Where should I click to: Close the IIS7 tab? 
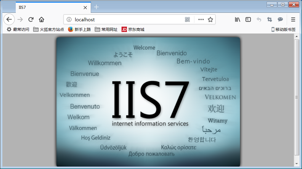point(85,8)
